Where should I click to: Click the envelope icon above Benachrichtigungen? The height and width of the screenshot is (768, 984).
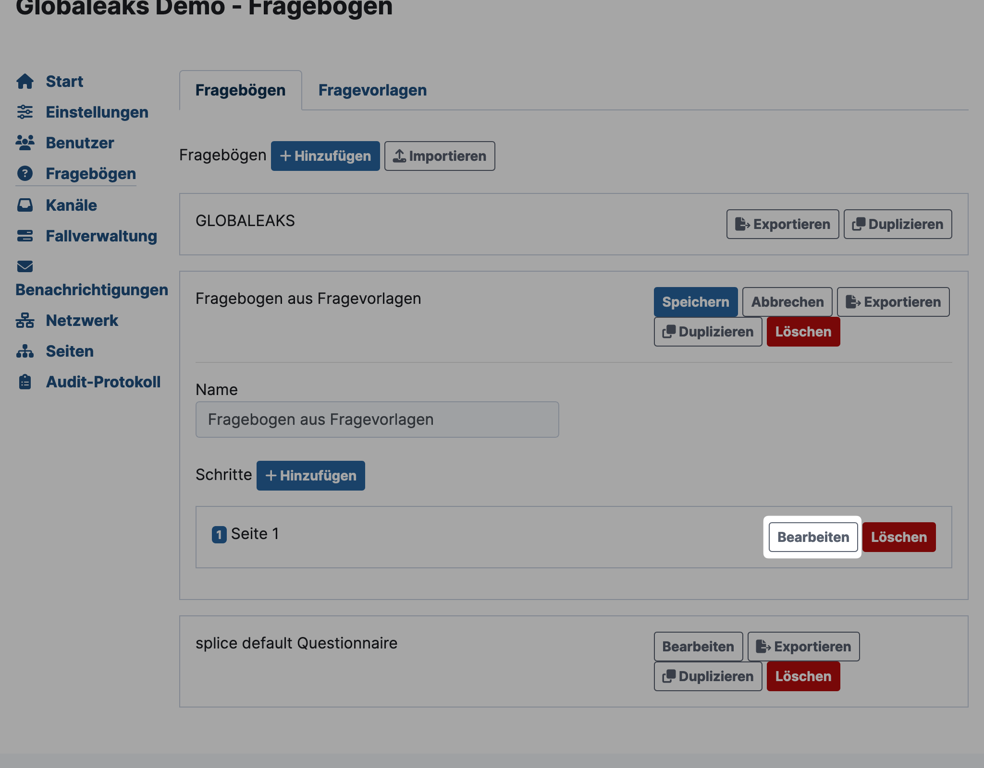pyautogui.click(x=25, y=266)
